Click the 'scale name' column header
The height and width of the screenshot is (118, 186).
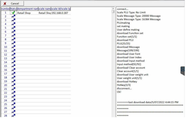pos(44,9)
